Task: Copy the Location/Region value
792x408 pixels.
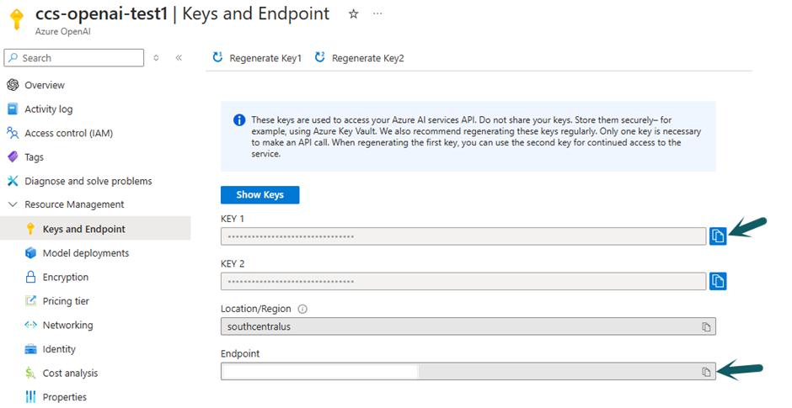Action: [706, 326]
